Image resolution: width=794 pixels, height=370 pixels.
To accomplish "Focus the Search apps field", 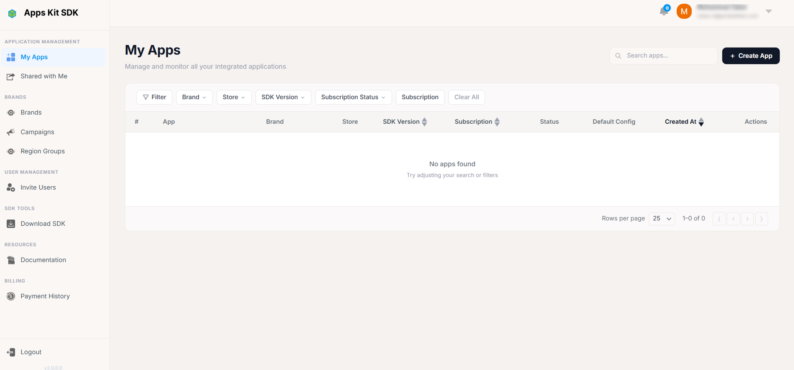I will [x=663, y=56].
